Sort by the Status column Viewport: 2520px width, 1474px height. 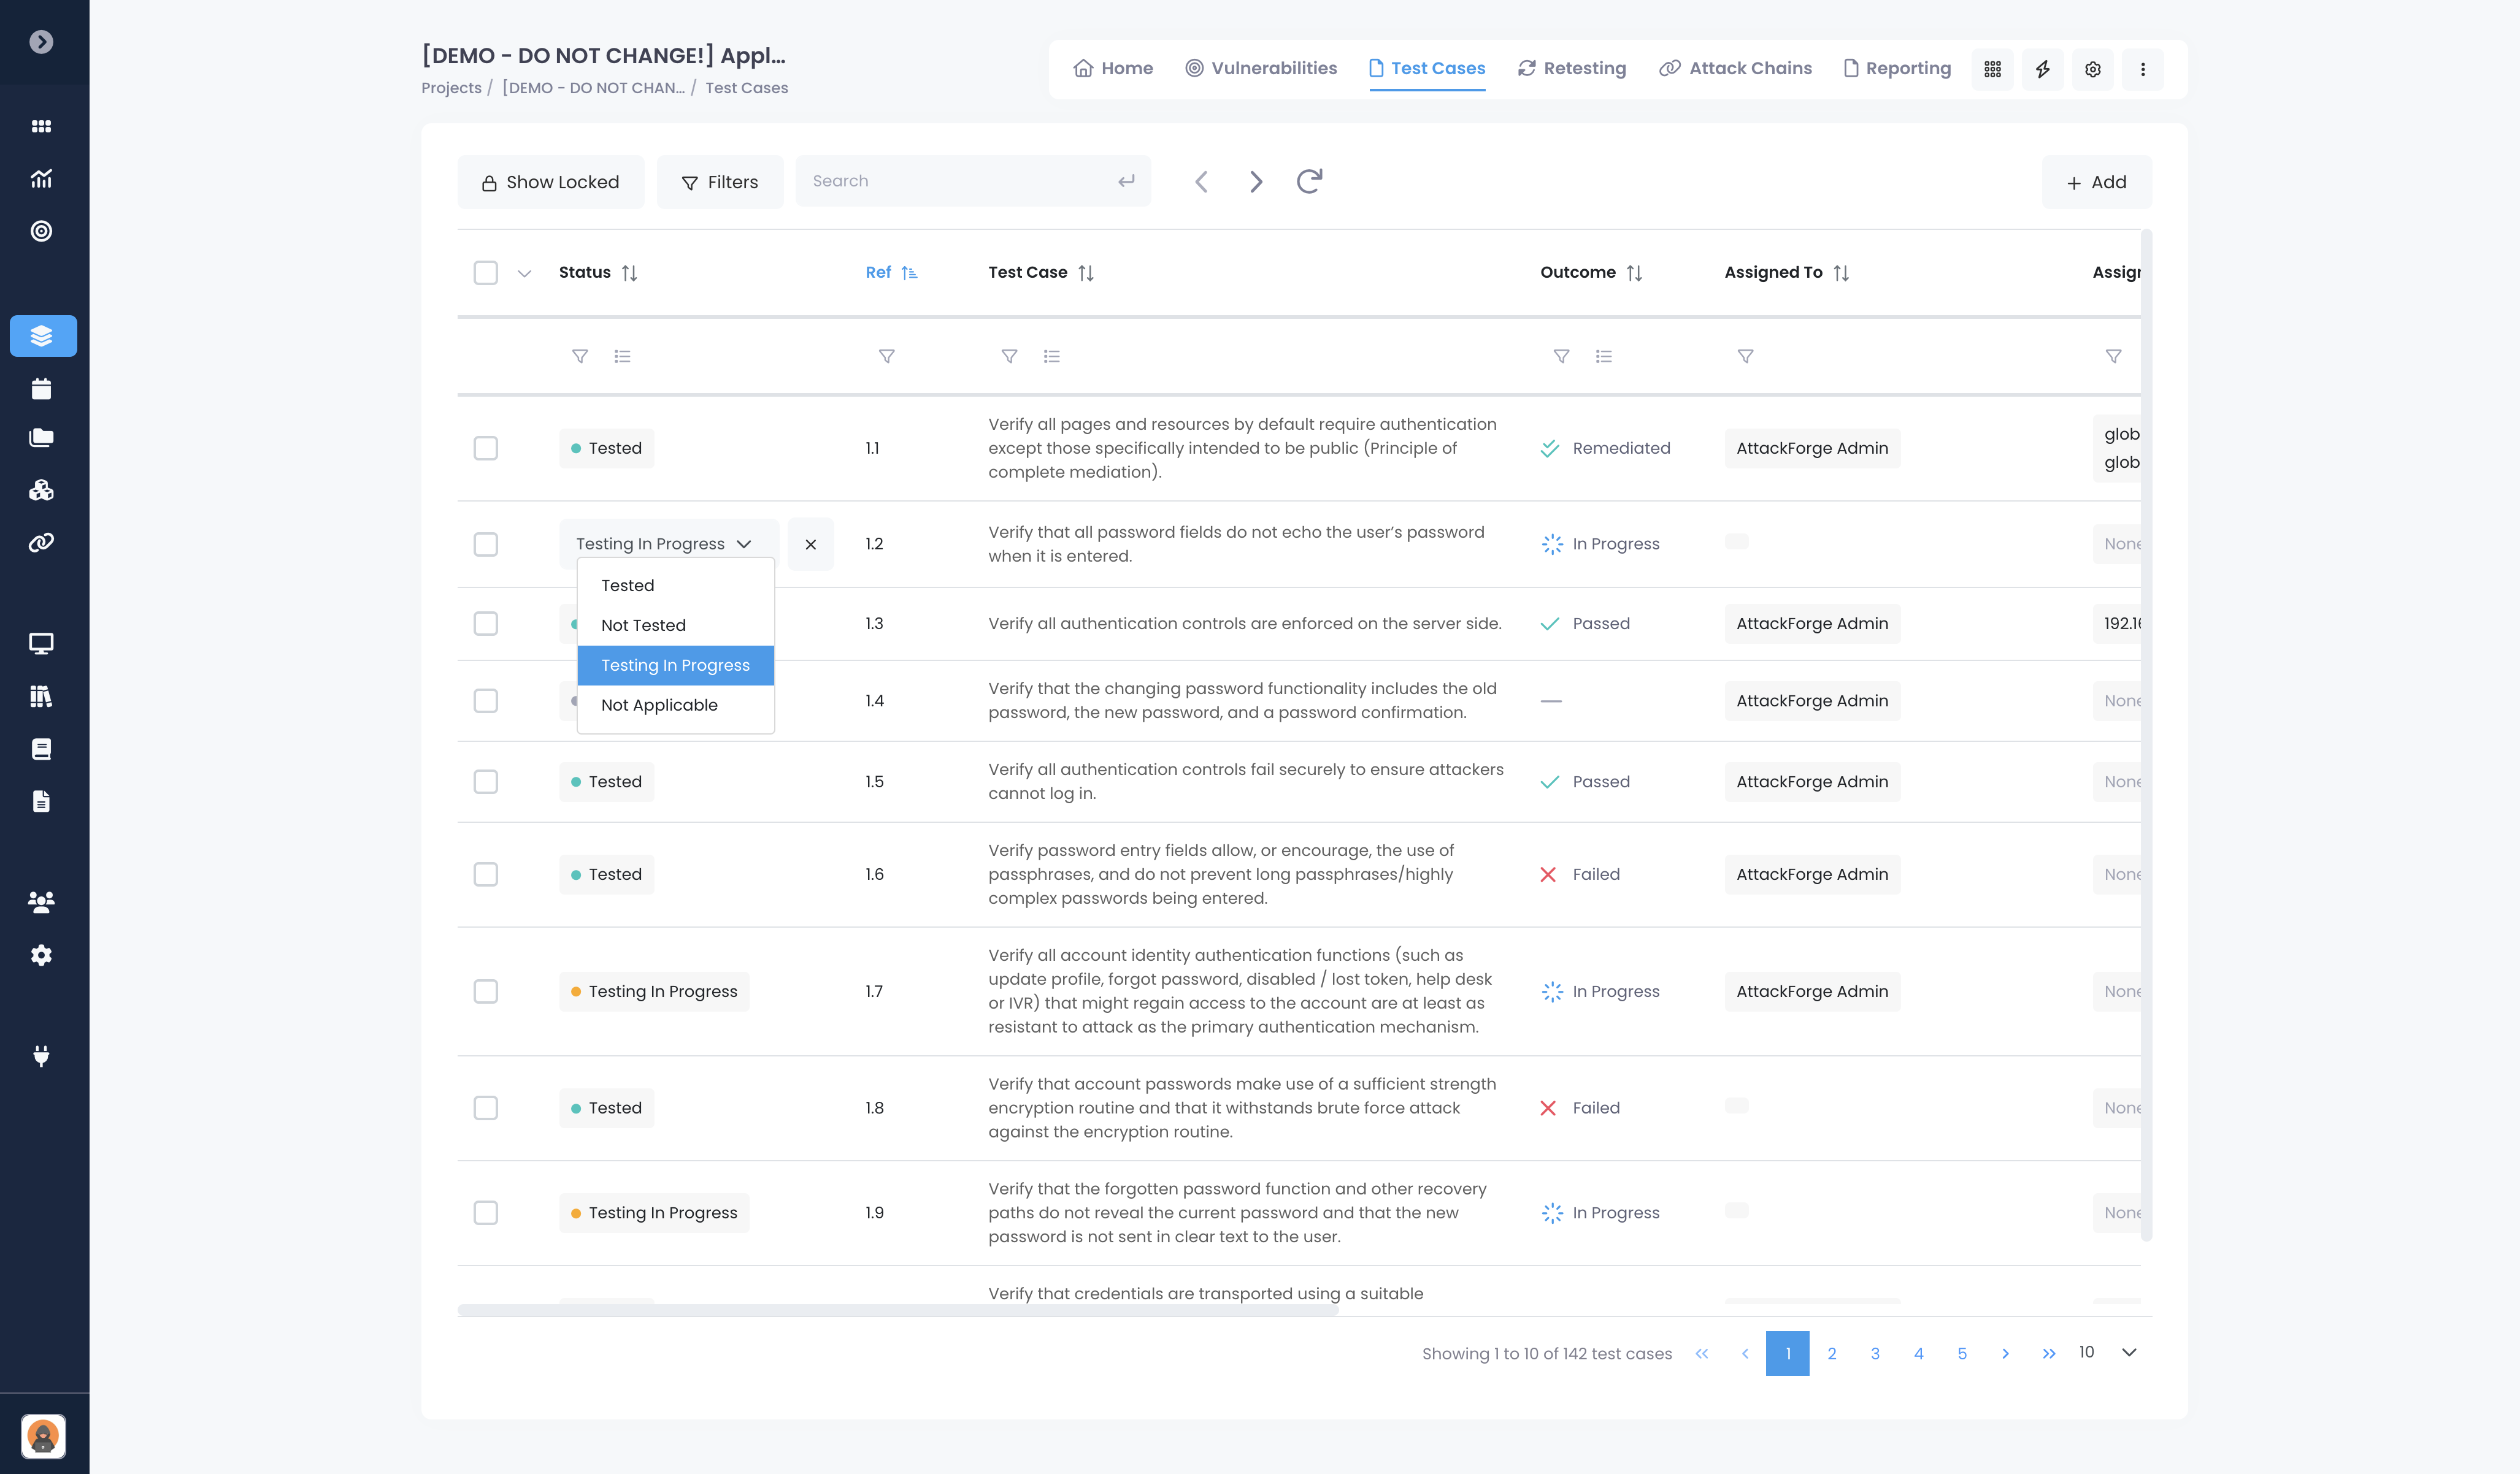point(629,273)
